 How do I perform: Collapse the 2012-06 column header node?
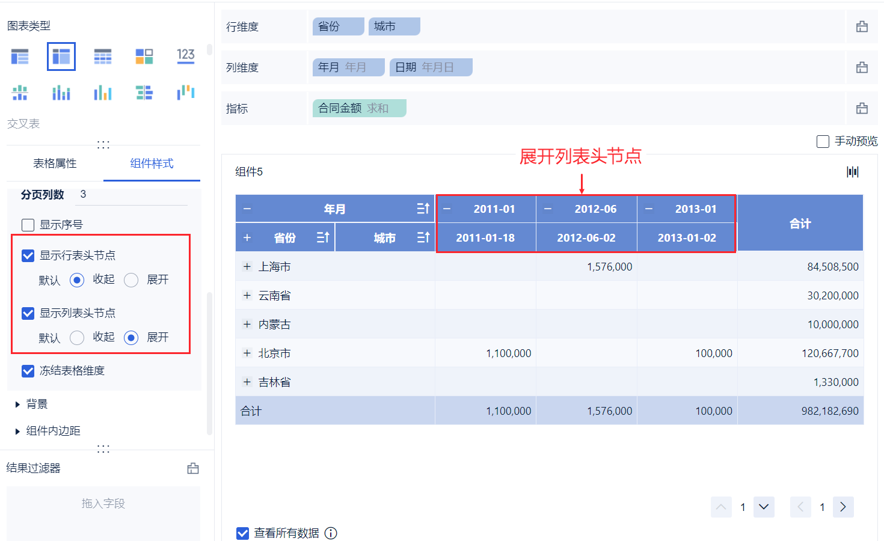click(x=548, y=209)
